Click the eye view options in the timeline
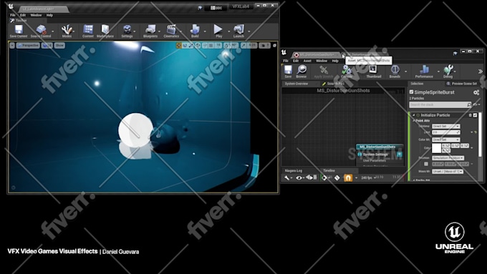The width and height of the screenshot is (487, 274). click(x=299, y=178)
